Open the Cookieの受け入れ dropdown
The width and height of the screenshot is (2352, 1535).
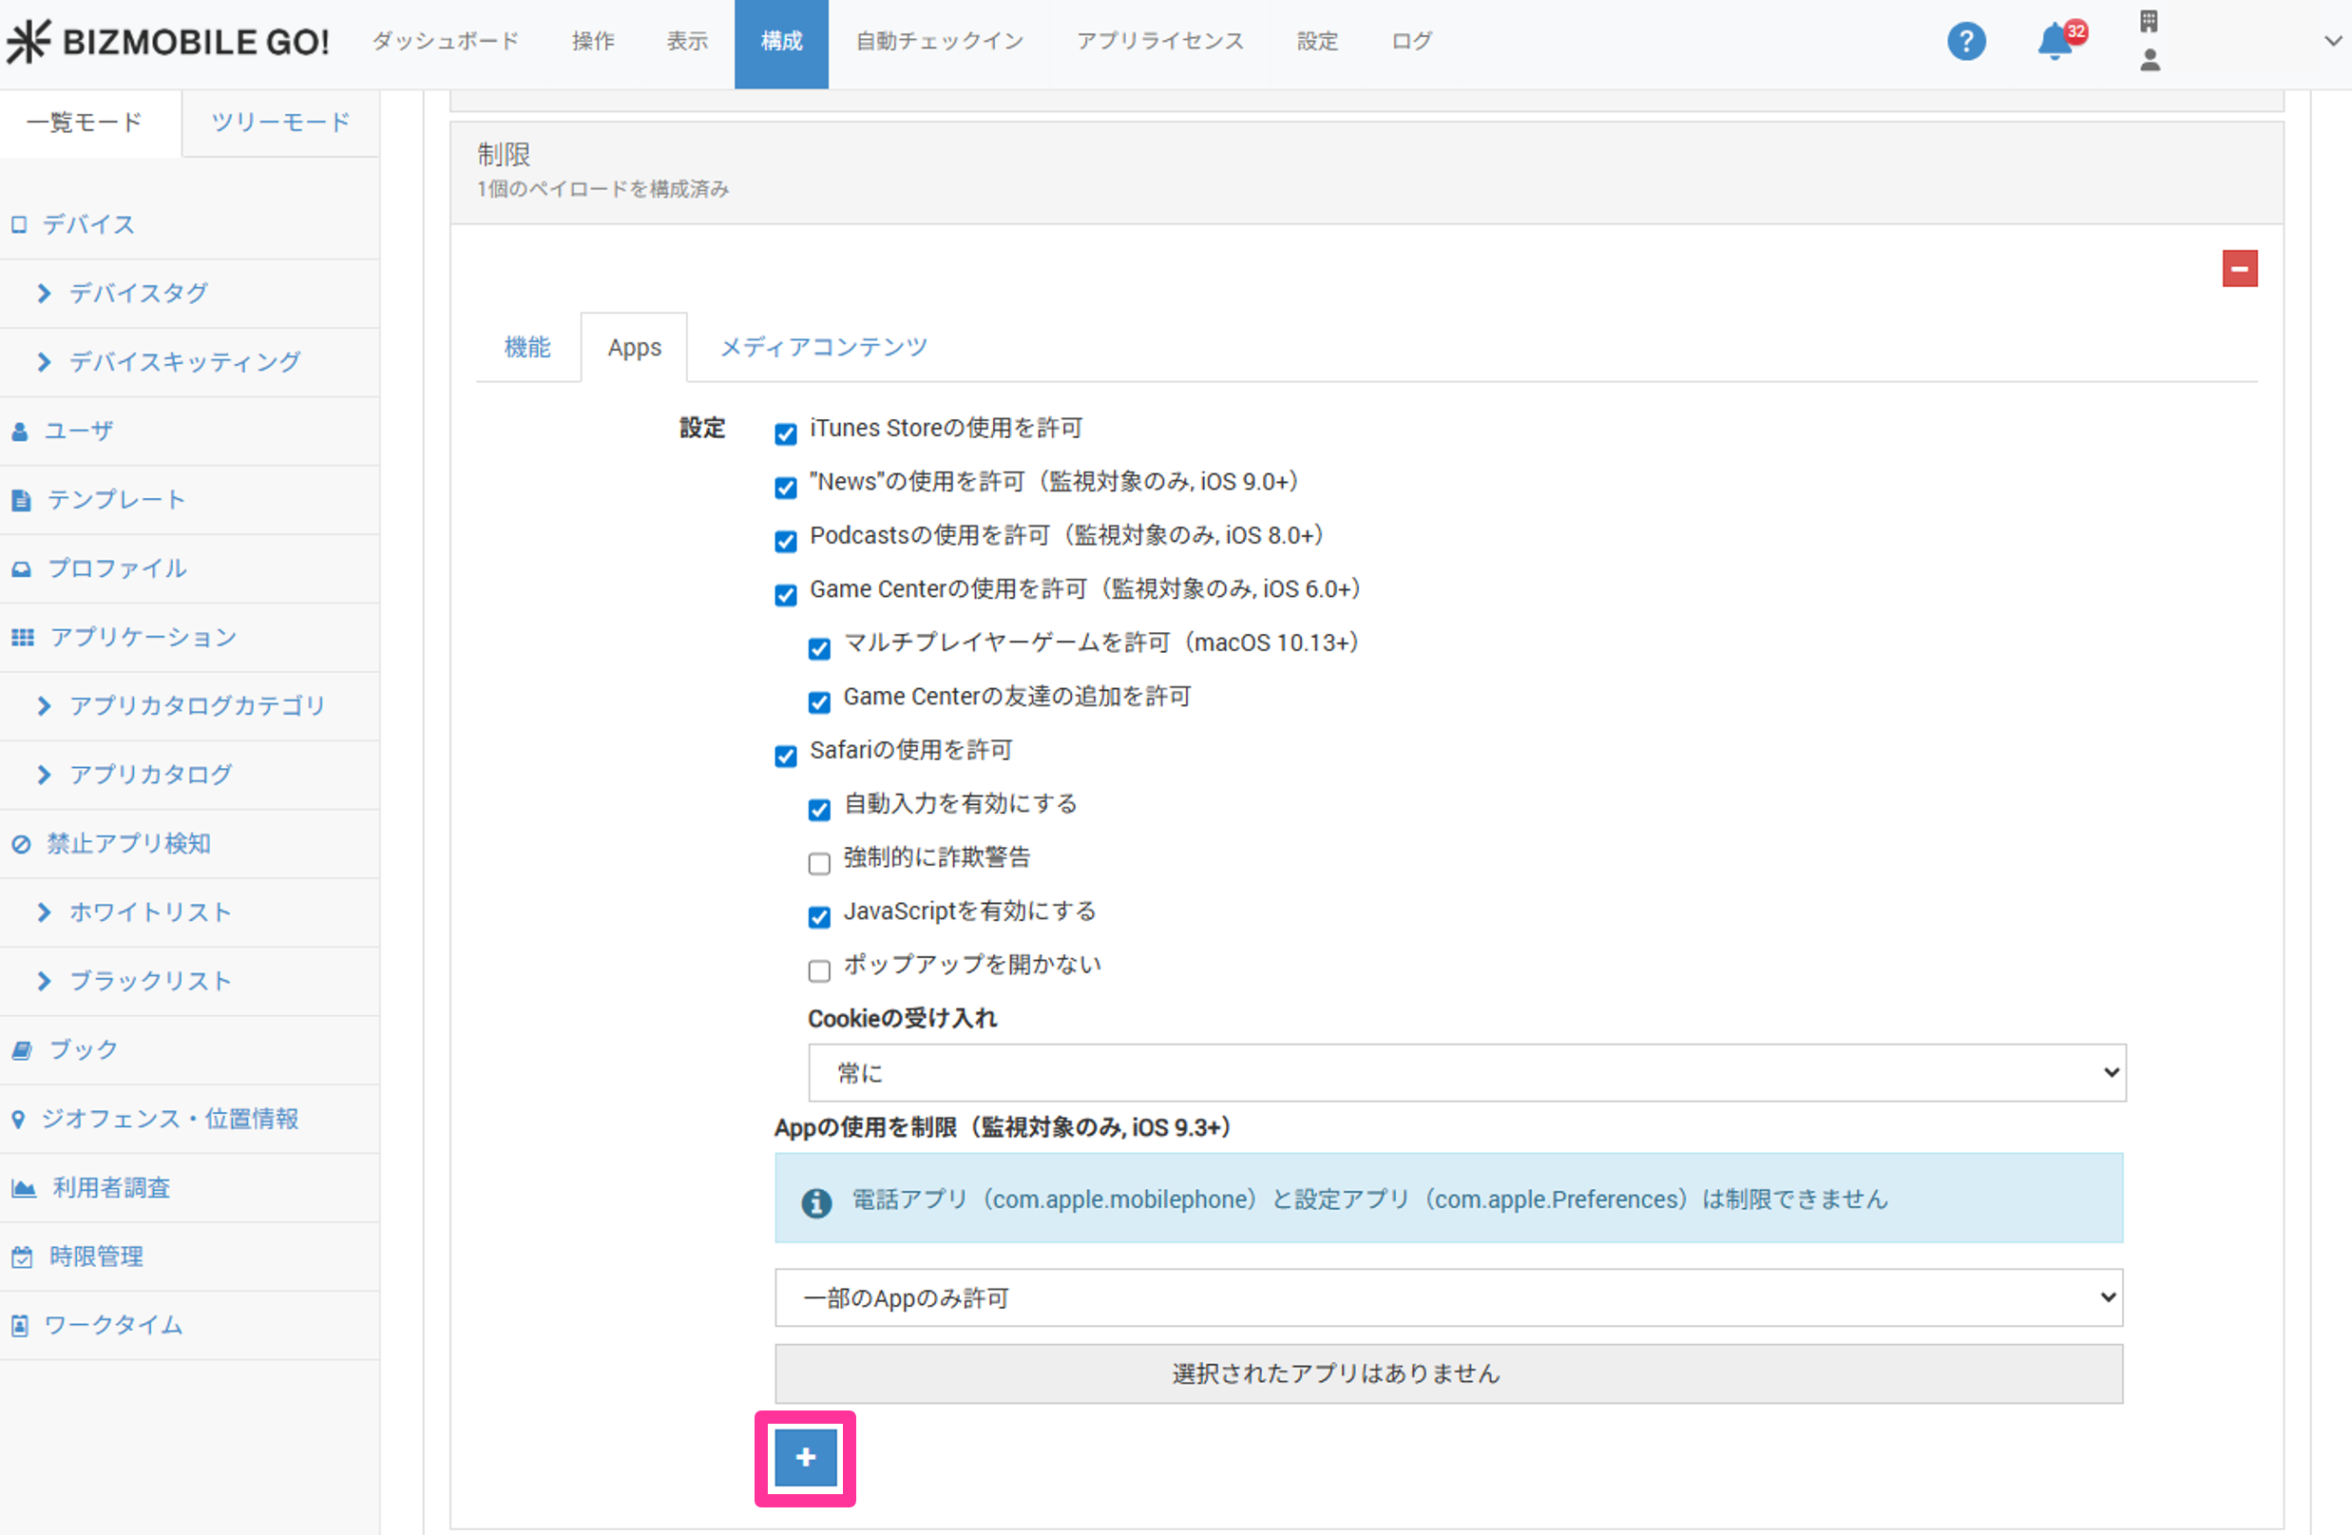point(1466,1072)
